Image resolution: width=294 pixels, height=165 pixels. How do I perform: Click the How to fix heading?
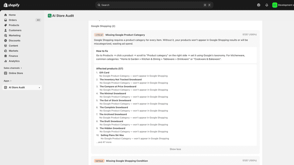click(x=102, y=51)
